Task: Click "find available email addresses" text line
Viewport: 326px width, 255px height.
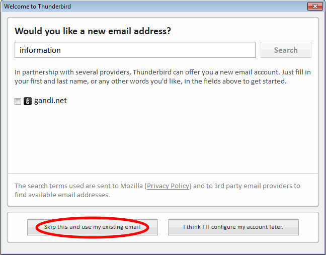Action: (x=62, y=195)
